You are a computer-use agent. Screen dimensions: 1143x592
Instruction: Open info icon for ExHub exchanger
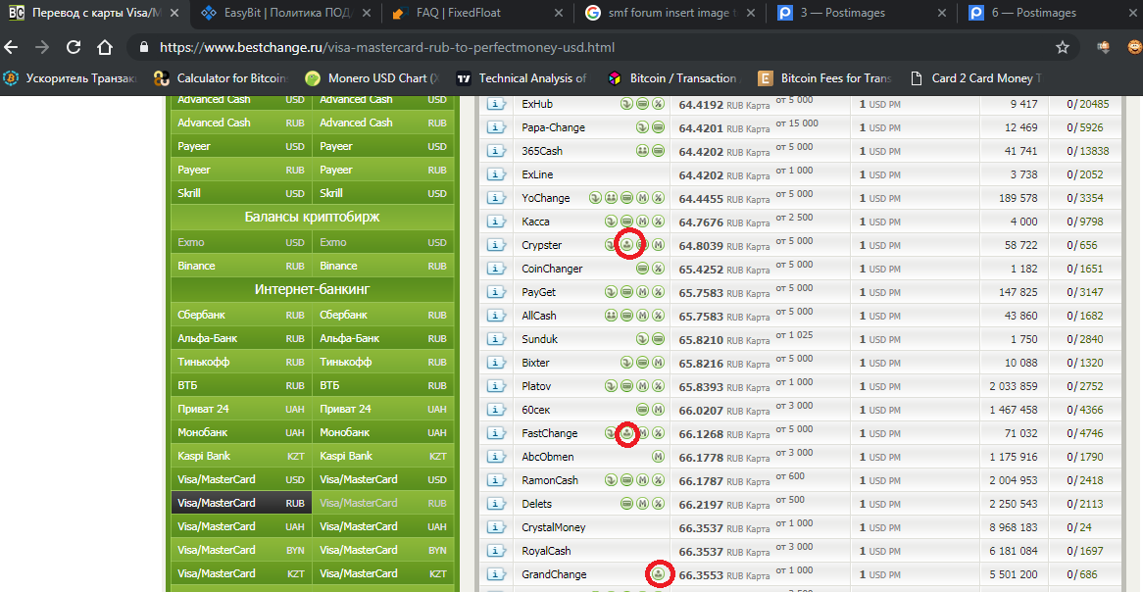point(496,104)
